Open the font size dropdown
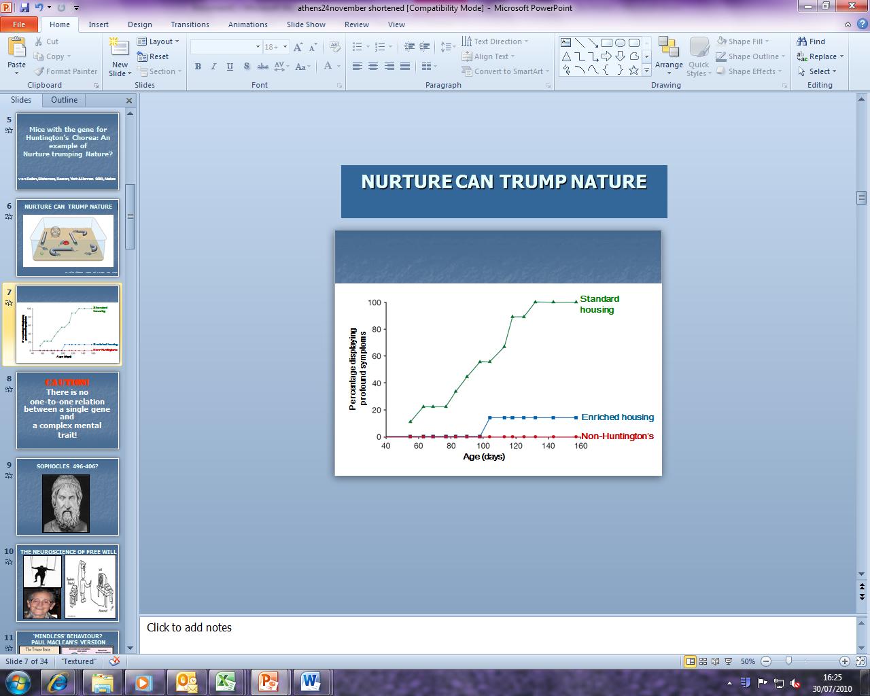The image size is (870, 696). (x=285, y=47)
